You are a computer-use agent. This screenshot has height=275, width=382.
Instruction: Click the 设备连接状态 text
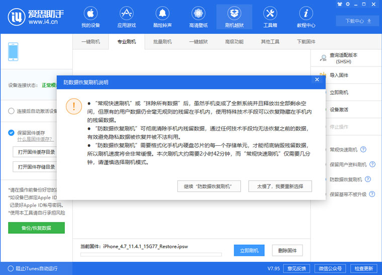[x=23, y=85]
